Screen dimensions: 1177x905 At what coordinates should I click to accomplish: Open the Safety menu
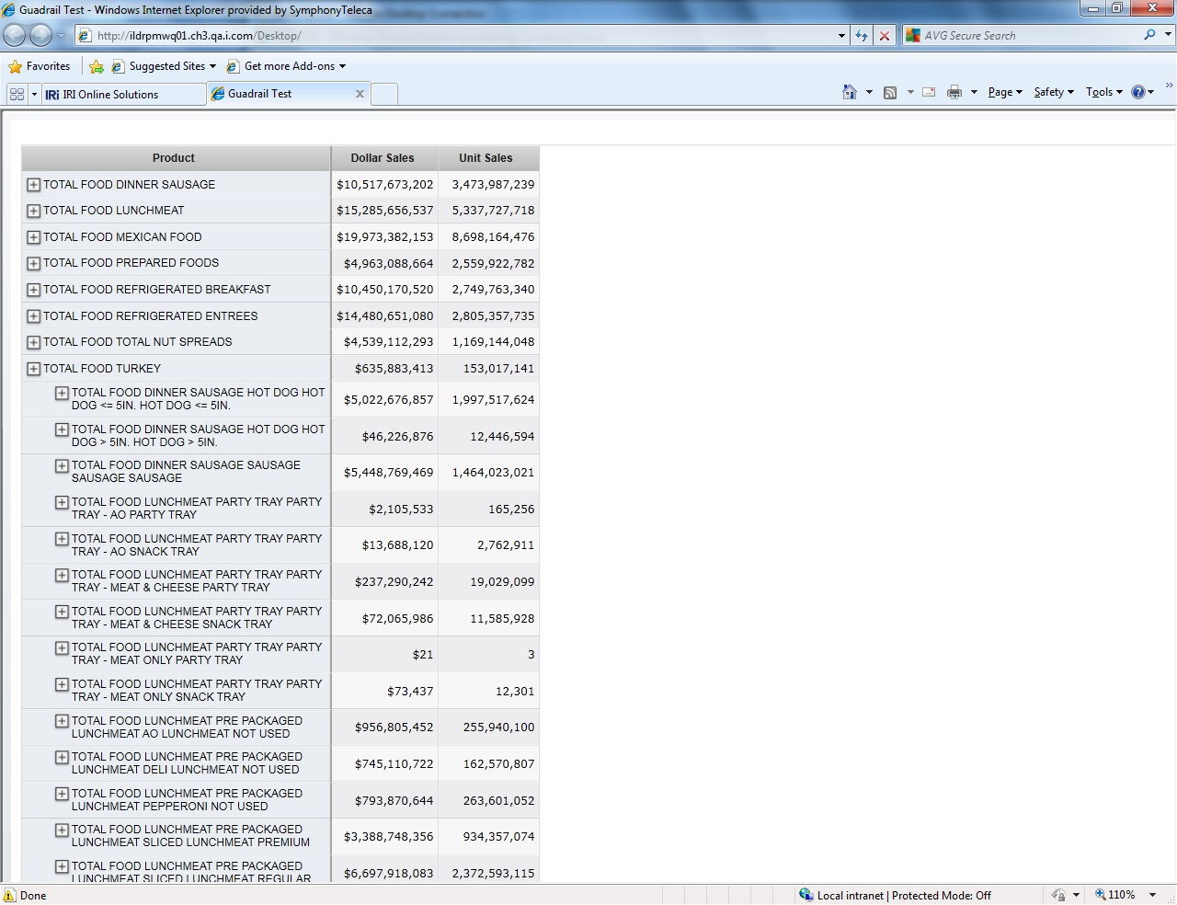[x=1053, y=92]
